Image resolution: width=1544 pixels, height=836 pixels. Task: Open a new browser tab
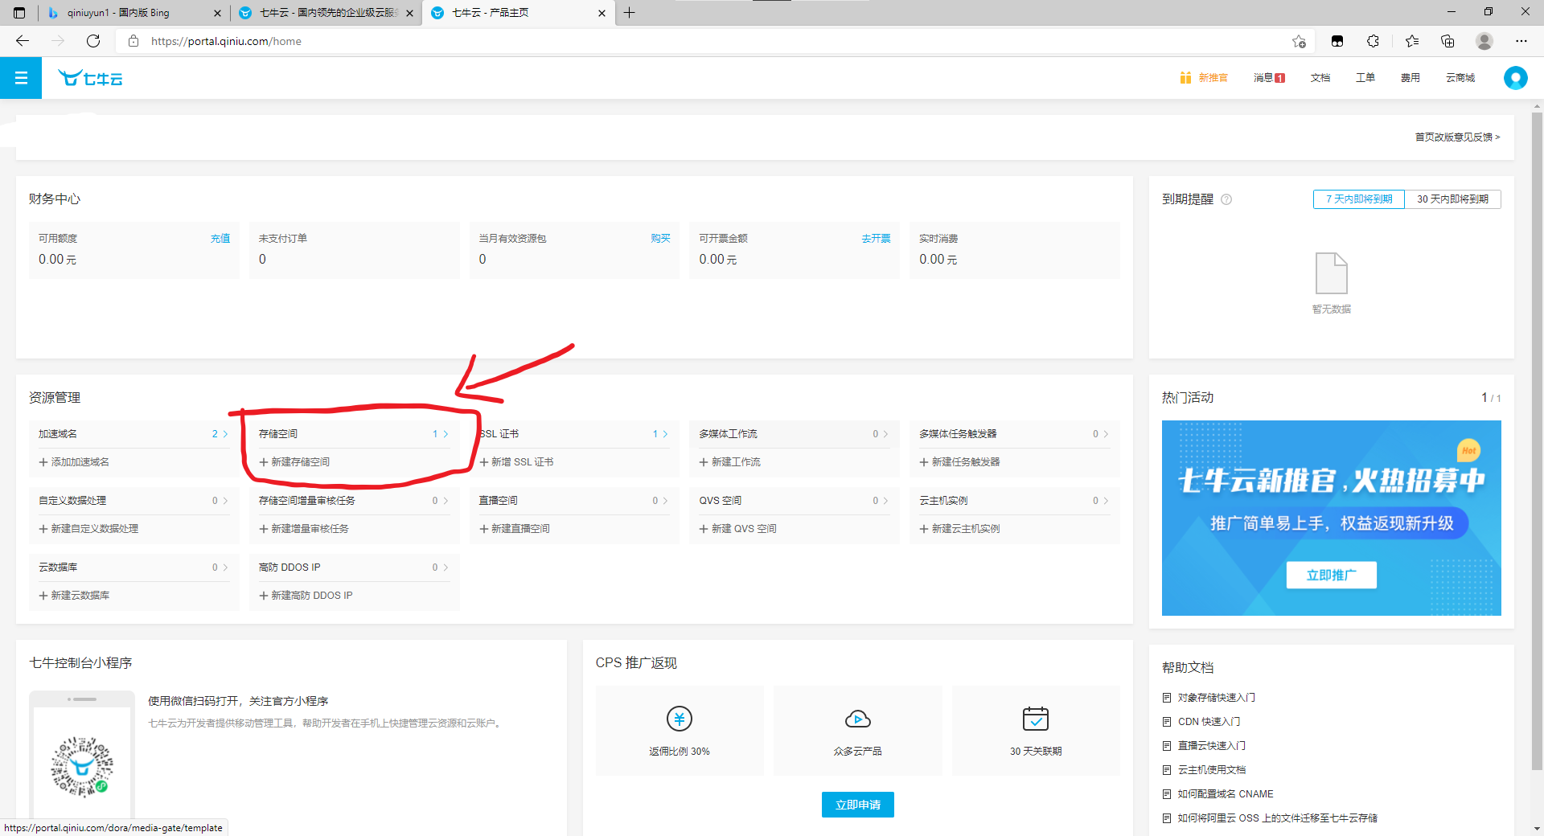(630, 13)
